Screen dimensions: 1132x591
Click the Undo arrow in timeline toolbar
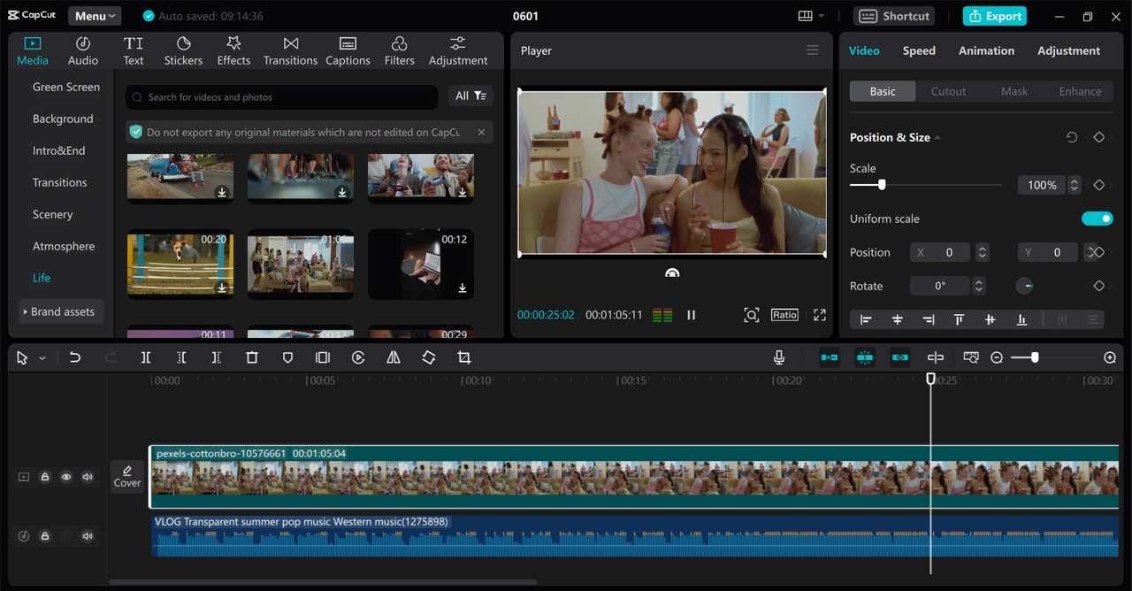[x=75, y=357]
